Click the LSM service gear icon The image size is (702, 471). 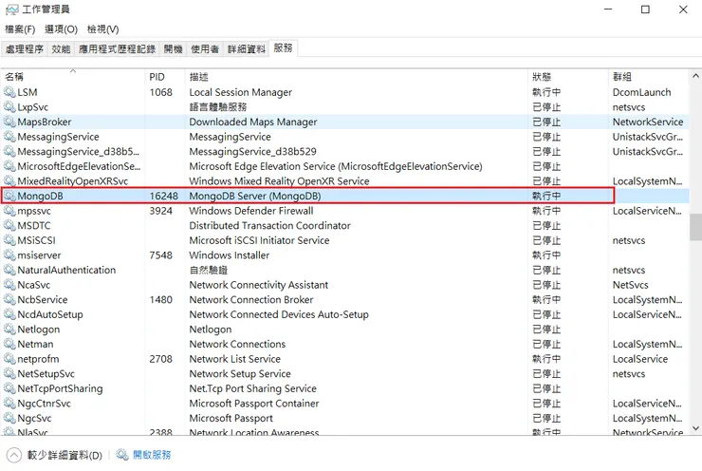click(10, 92)
